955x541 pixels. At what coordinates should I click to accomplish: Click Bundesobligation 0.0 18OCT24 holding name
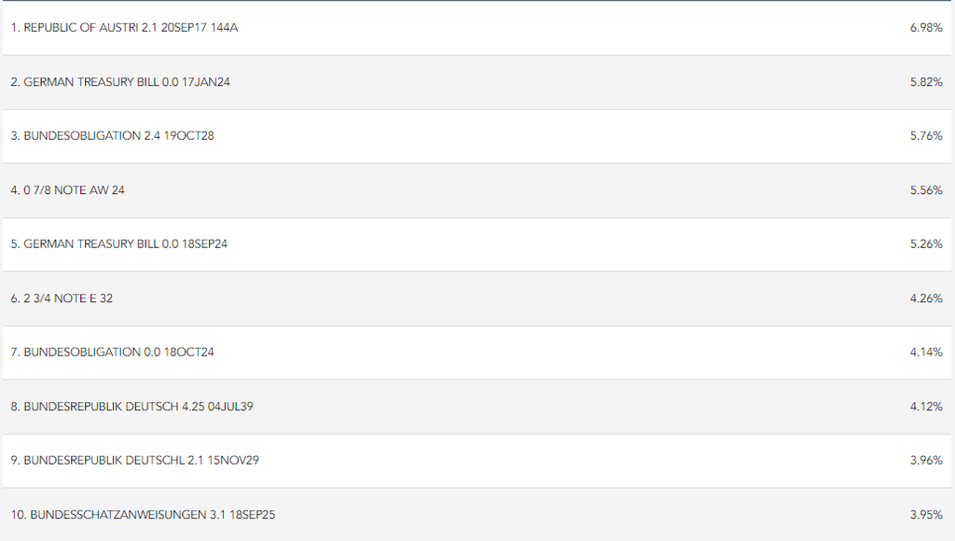[113, 353]
